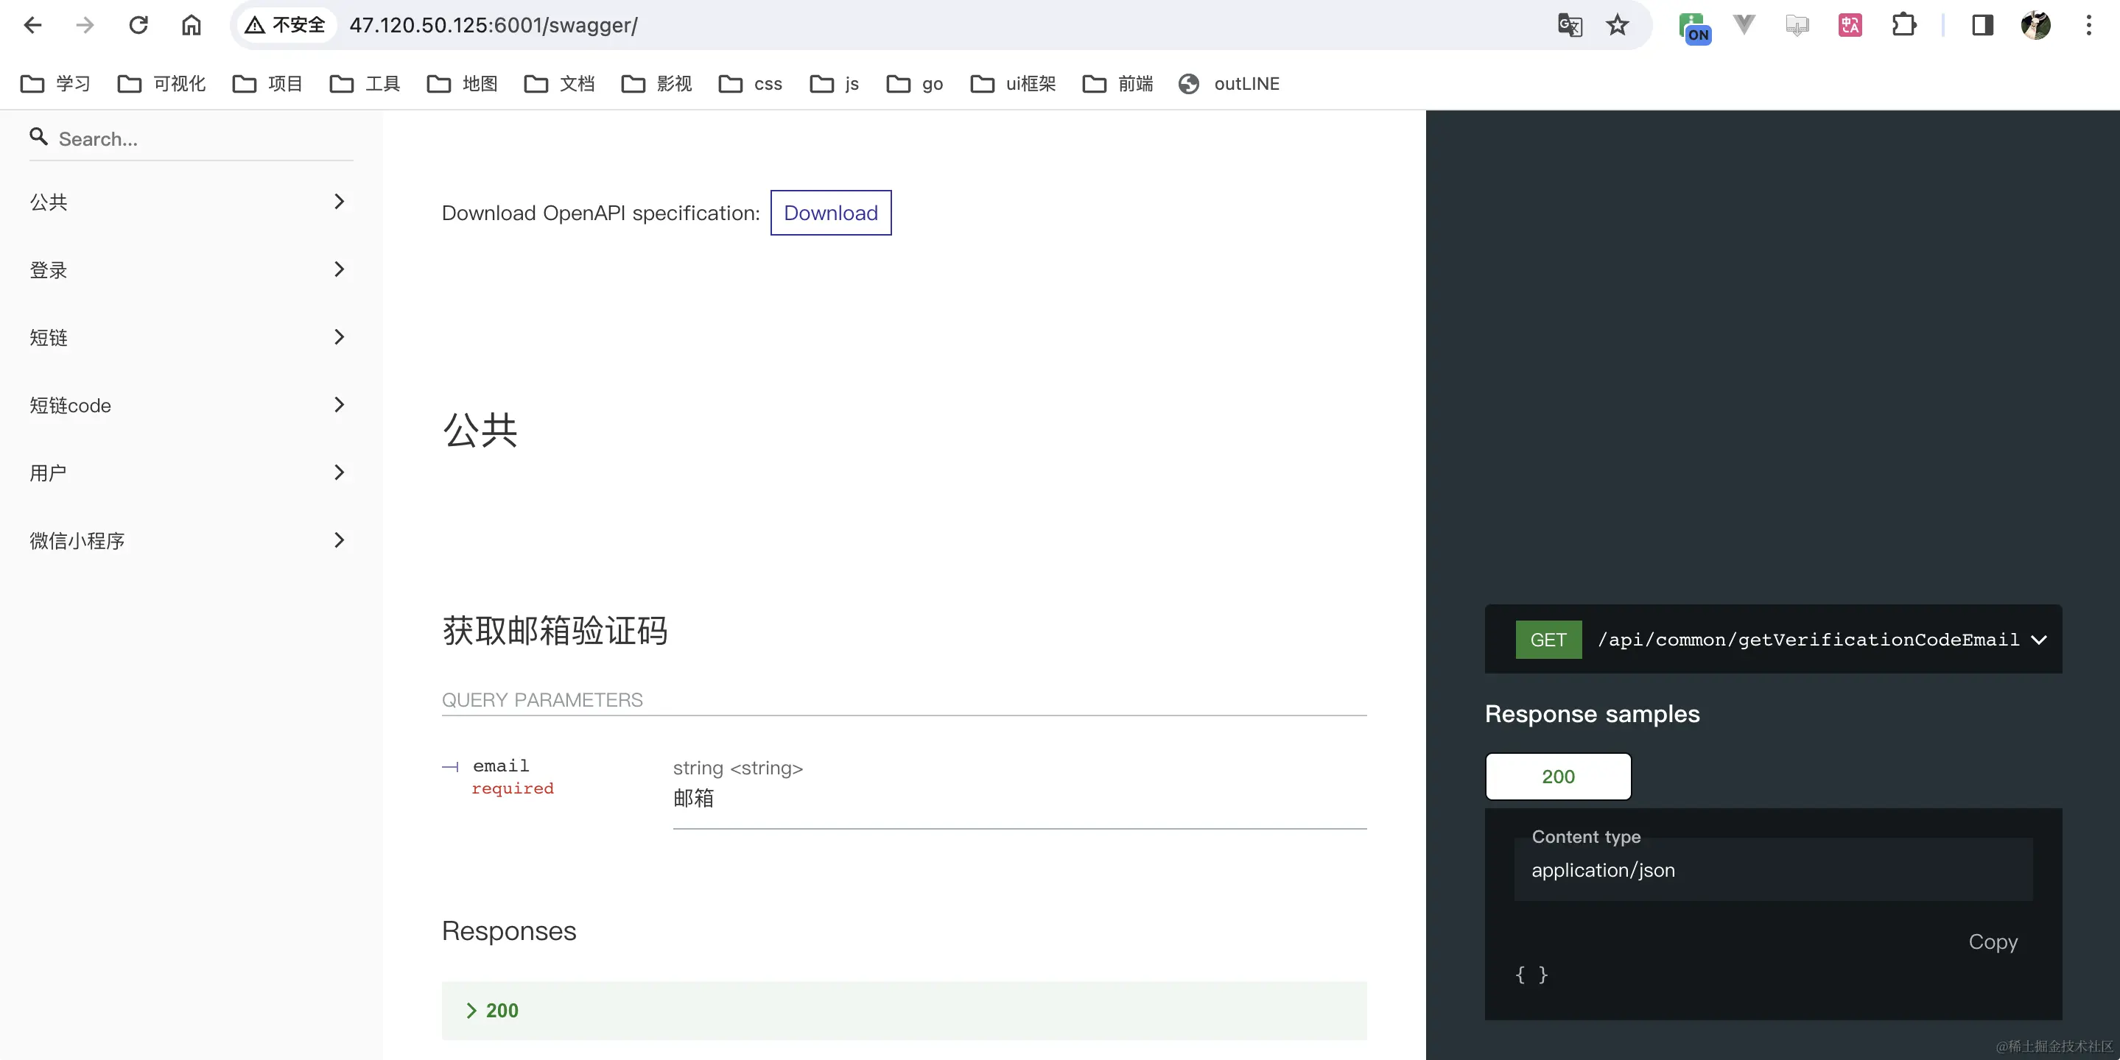This screenshot has height=1060, width=2120.
Task: Copy the response sample JSON
Action: click(x=1993, y=941)
